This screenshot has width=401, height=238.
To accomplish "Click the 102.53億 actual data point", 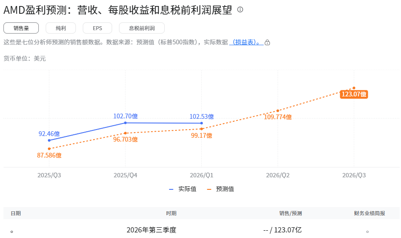I will (201, 123).
